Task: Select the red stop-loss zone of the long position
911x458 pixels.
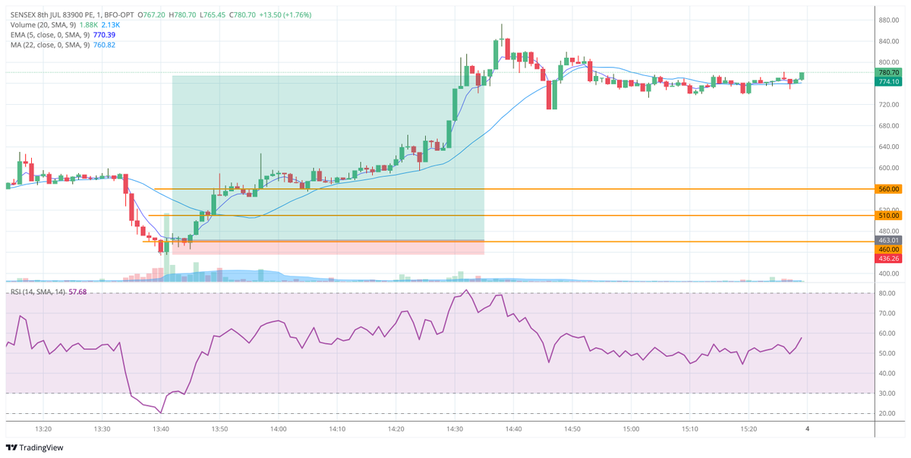Action: 328,248
